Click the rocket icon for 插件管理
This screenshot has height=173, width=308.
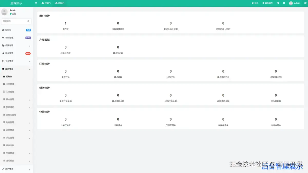tap(3, 53)
